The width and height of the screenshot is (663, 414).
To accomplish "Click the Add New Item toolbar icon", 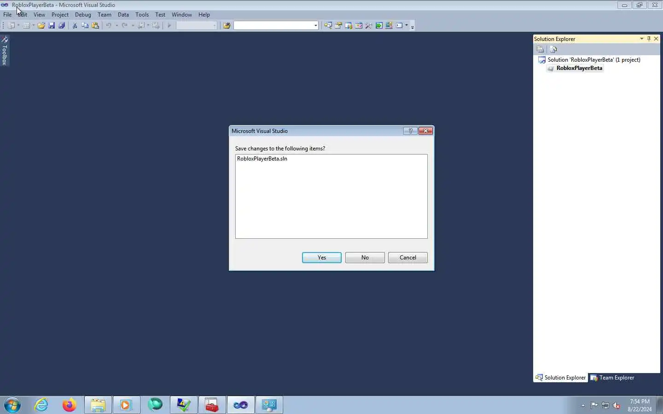I will (26, 26).
